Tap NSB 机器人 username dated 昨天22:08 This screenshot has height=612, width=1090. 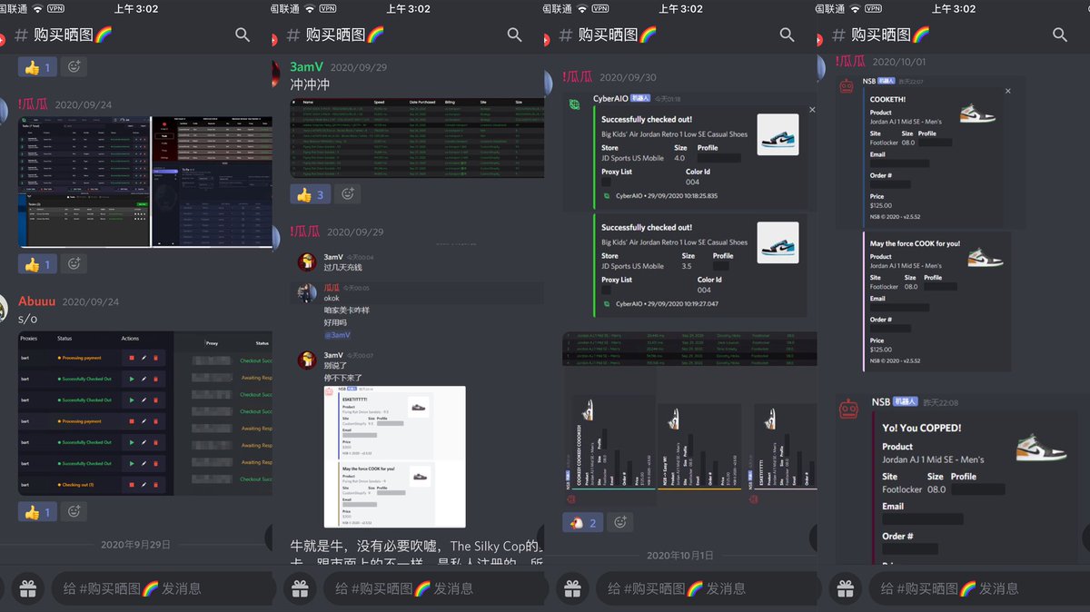895,402
